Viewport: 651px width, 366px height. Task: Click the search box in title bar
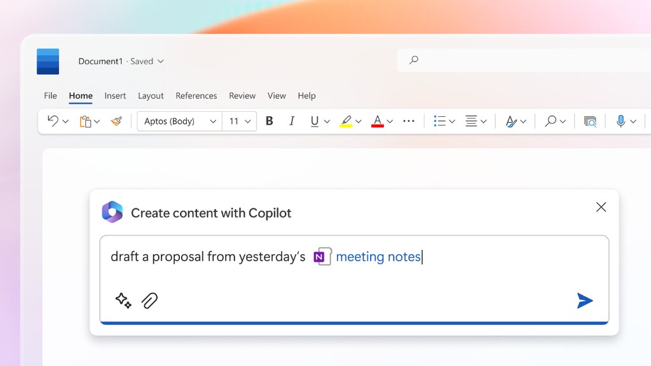pyautogui.click(x=521, y=60)
